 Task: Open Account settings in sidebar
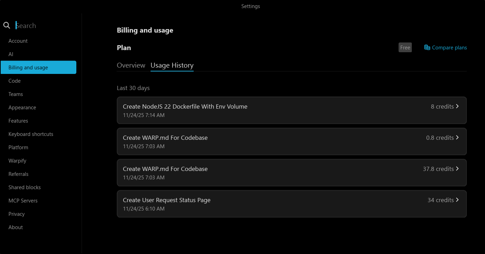pyautogui.click(x=18, y=41)
